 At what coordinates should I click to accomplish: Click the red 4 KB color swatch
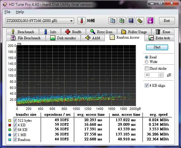pyautogui.click(x=10, y=125)
